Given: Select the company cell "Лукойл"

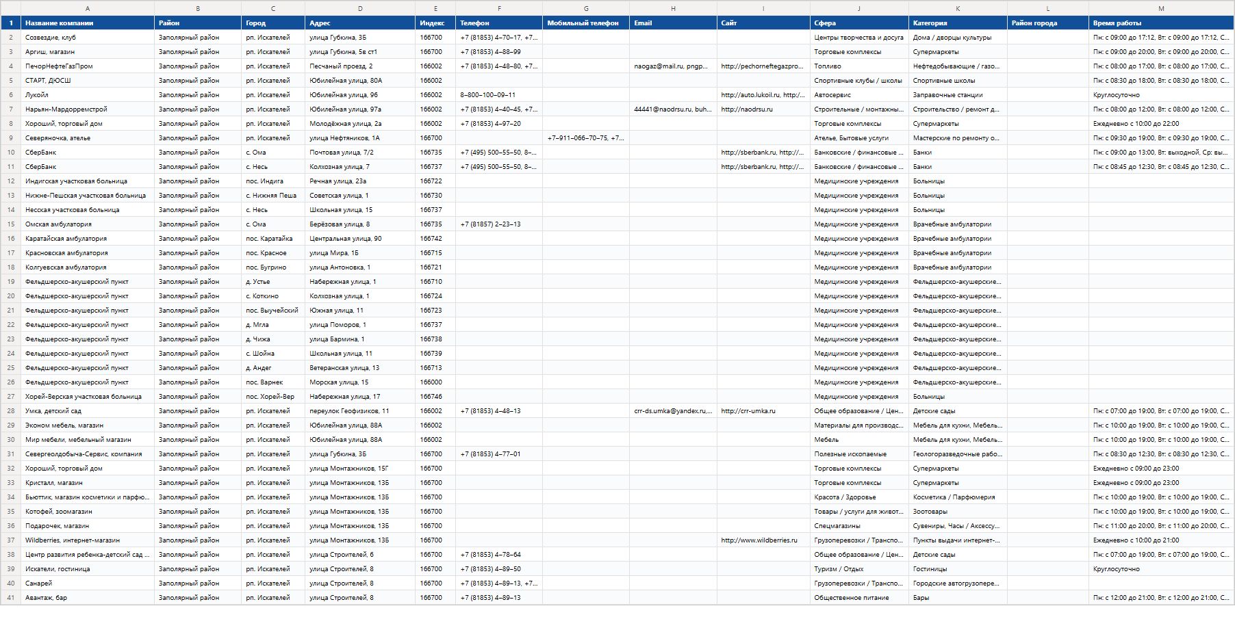Looking at the screenshot, I should point(88,95).
